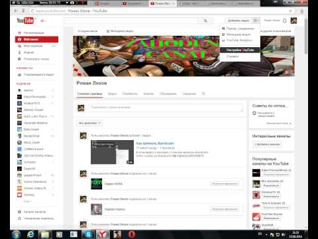Click the YouTube search field
Image resolution: width=318 pixels, height=239 pixels.
click(x=131, y=21)
